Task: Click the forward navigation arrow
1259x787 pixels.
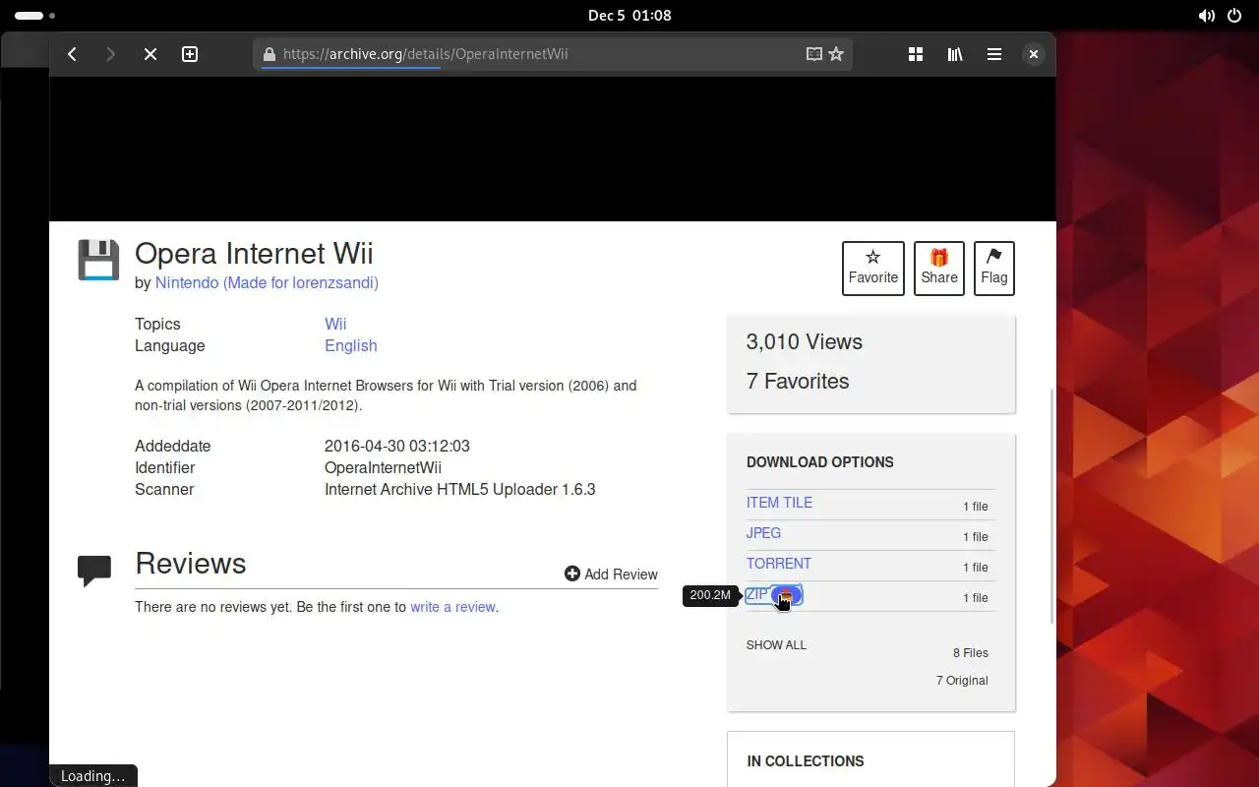Action: coord(110,54)
